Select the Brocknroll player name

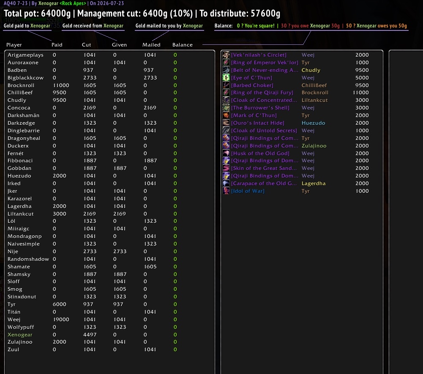21,85
